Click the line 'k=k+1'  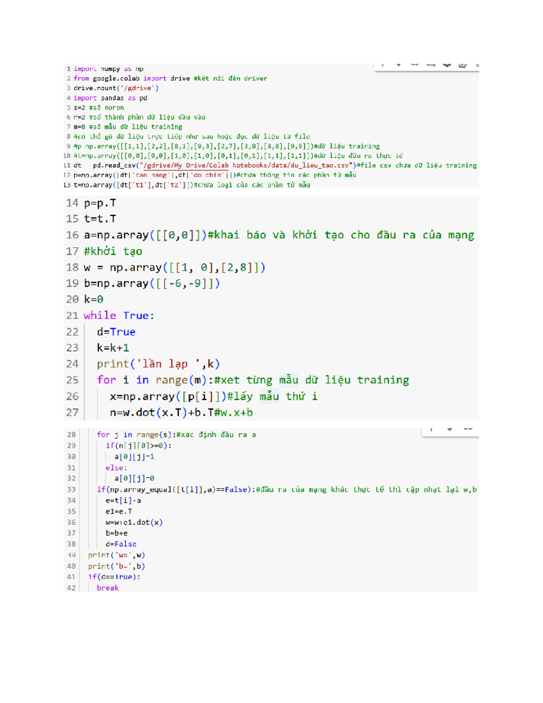(x=113, y=348)
